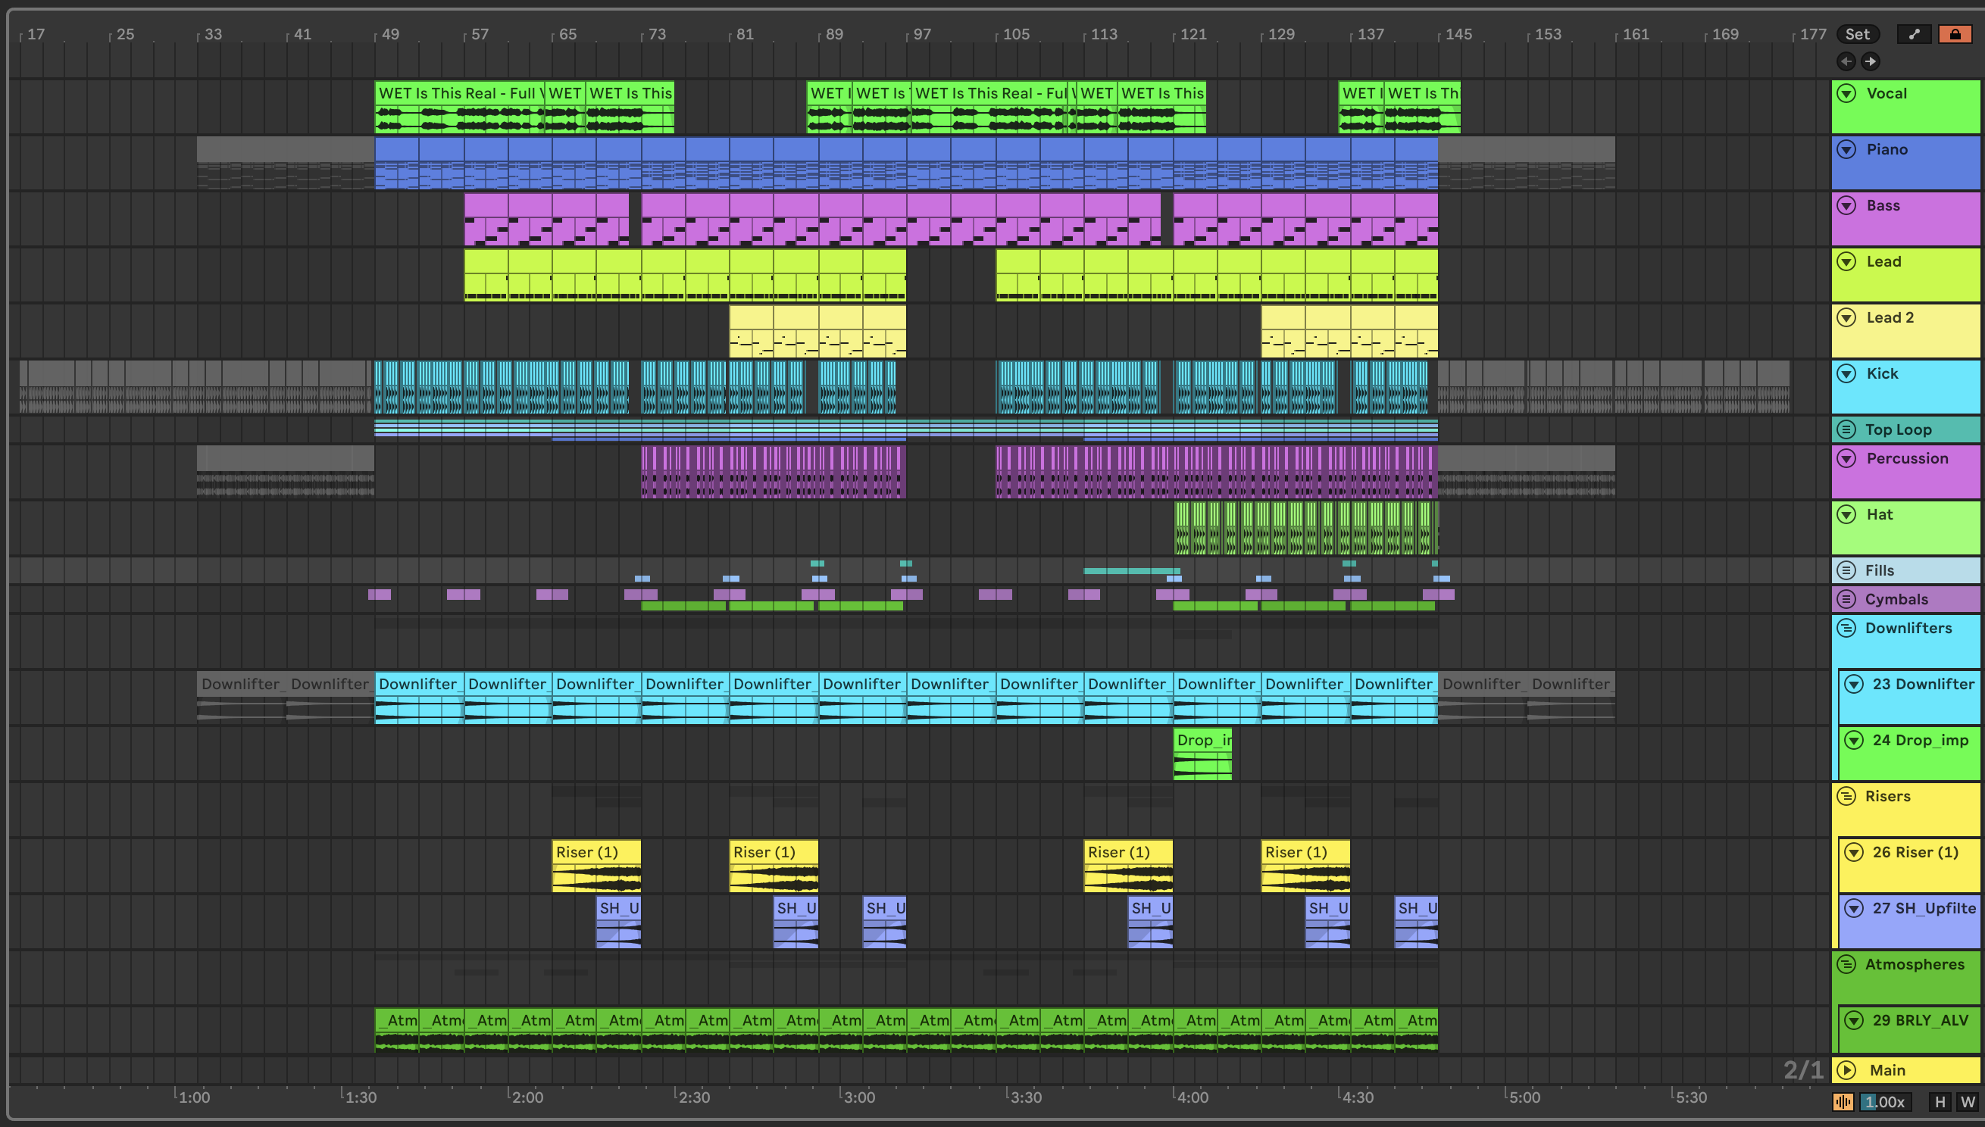Click the H optimize height button

[x=1940, y=1101]
